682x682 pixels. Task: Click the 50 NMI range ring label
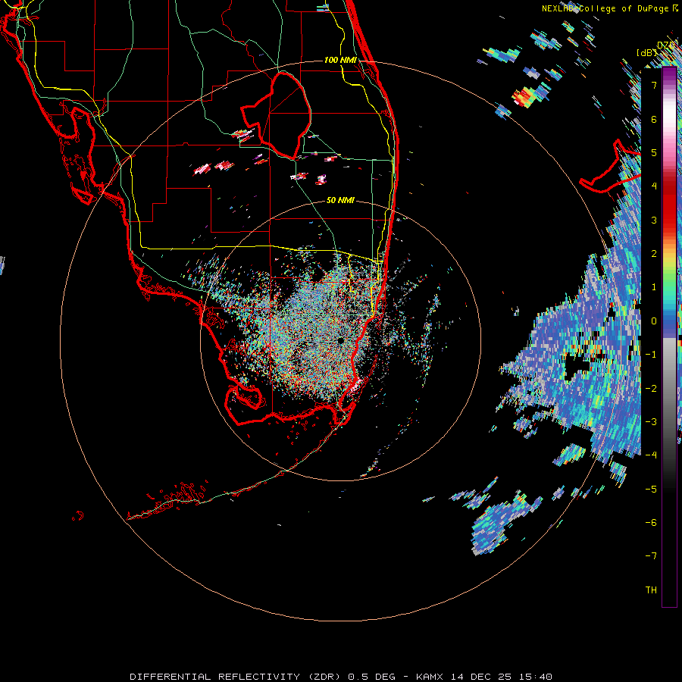tap(340, 200)
